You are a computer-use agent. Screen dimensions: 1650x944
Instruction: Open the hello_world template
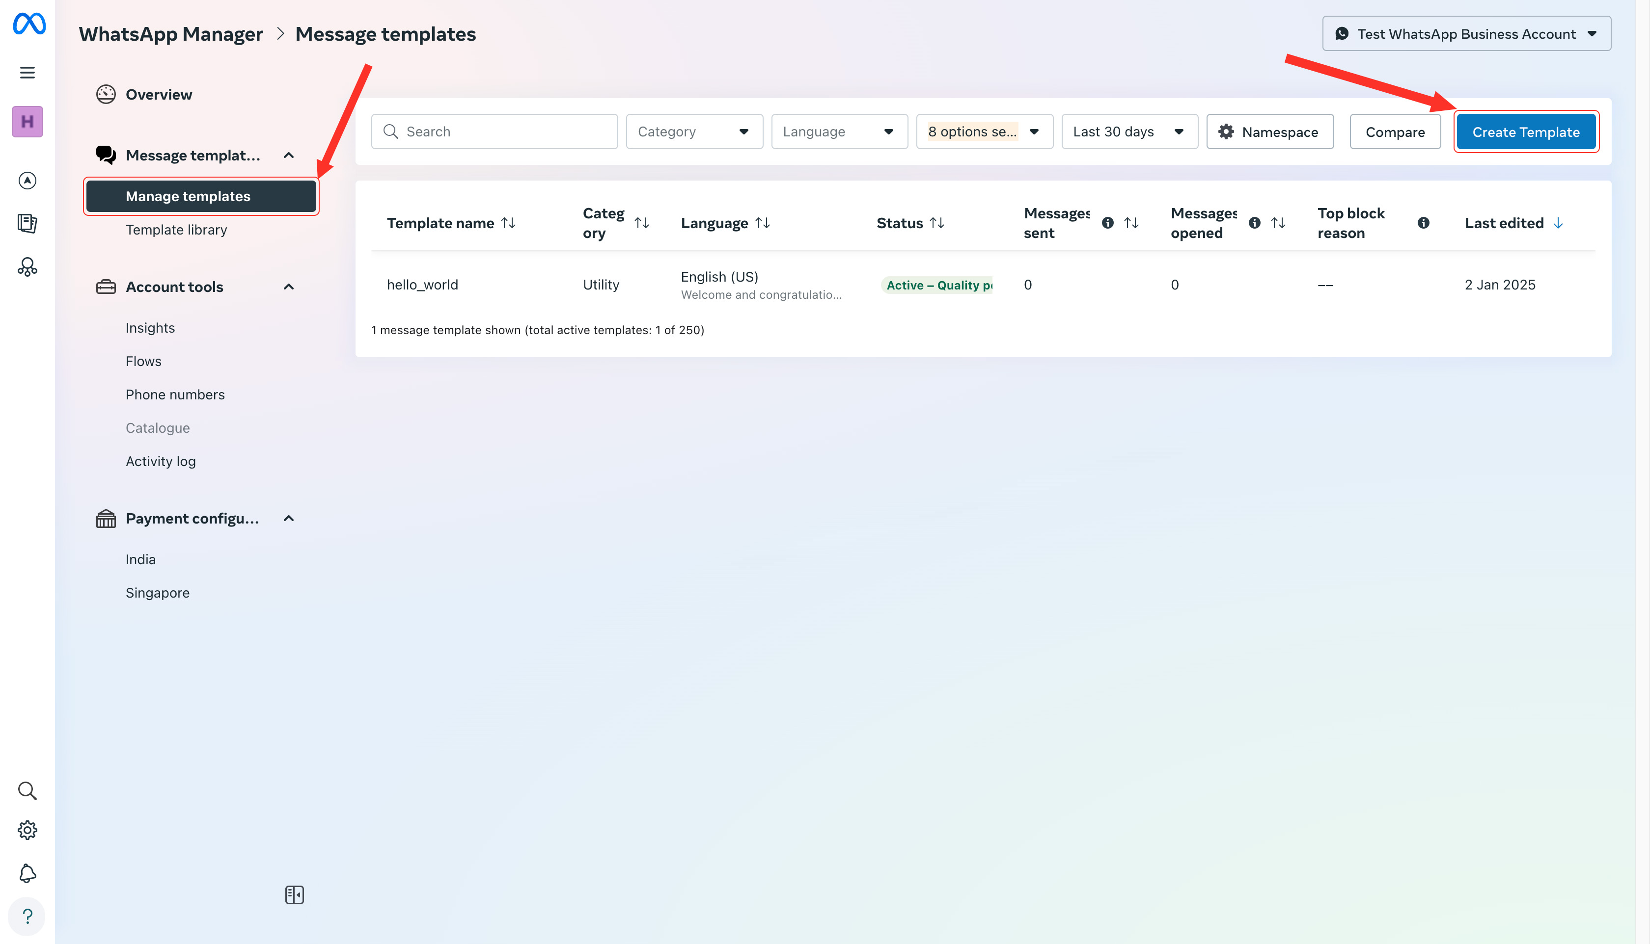click(x=422, y=285)
